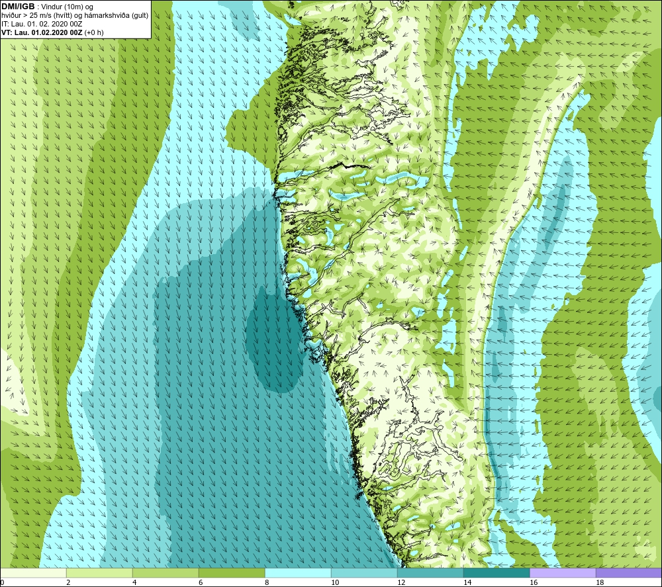This screenshot has height=587, width=662.
Task: Click the pale teal 10–12 m/s legend swatch
Action: [x=364, y=572]
